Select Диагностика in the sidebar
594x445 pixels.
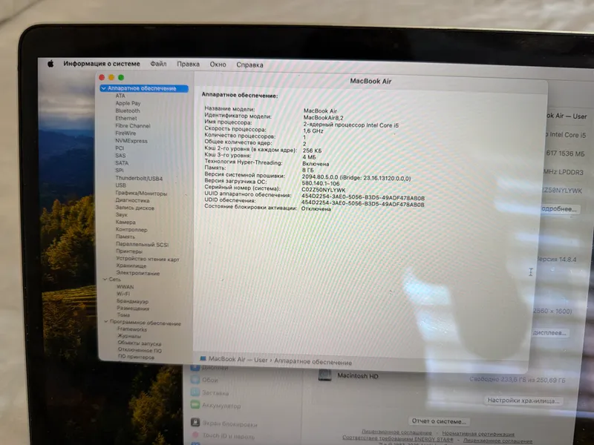coord(133,200)
